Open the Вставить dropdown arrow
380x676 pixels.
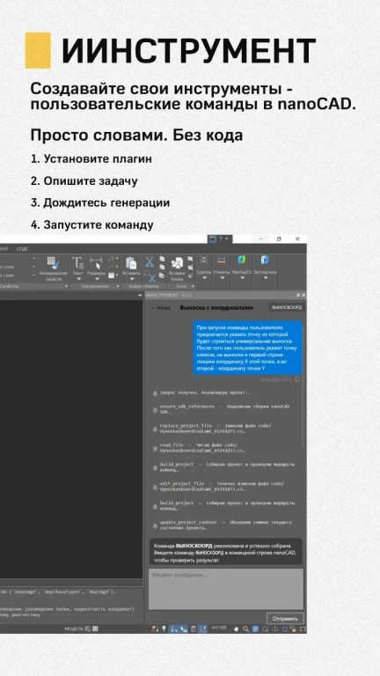tap(131, 278)
